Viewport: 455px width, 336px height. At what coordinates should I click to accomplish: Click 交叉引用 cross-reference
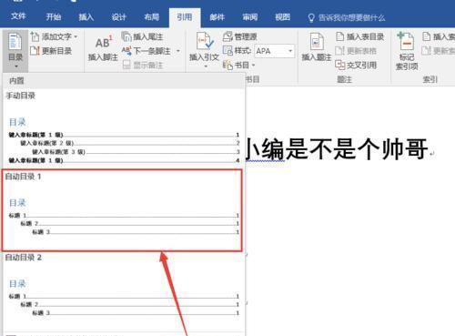(x=356, y=65)
